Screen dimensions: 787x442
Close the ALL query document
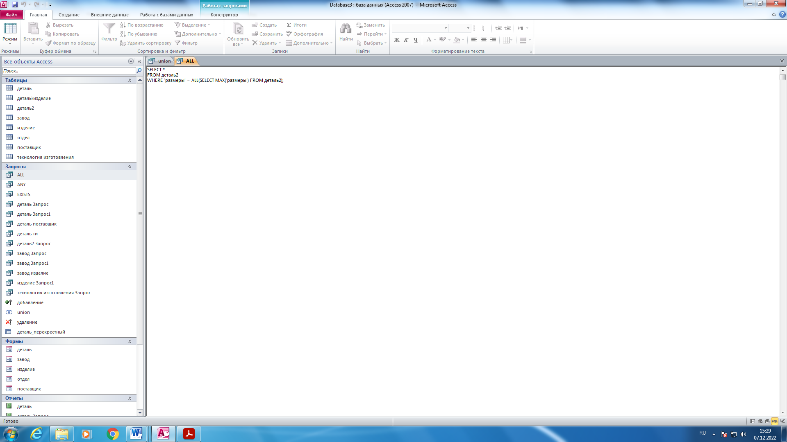(x=782, y=61)
